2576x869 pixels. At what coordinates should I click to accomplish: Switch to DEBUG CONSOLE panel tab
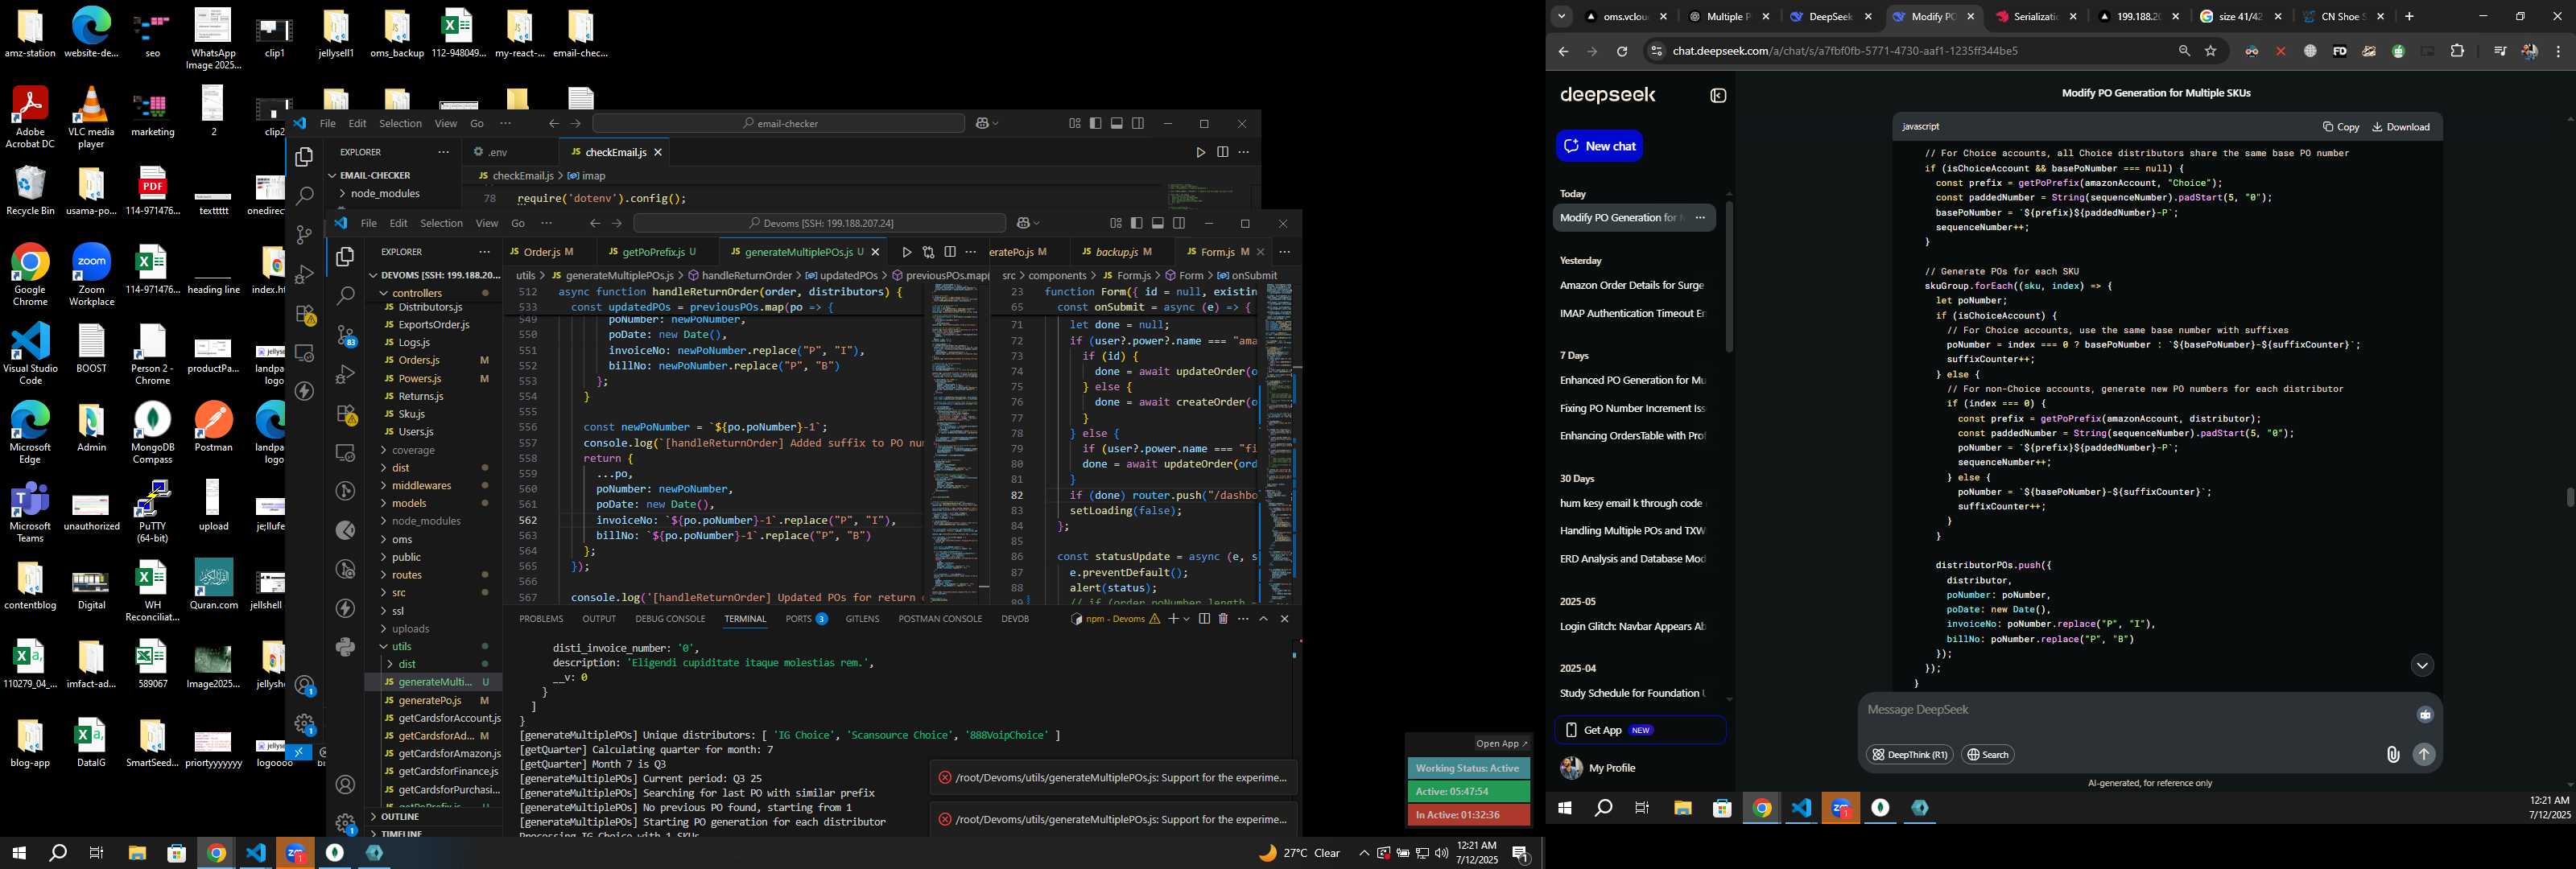[670, 619]
